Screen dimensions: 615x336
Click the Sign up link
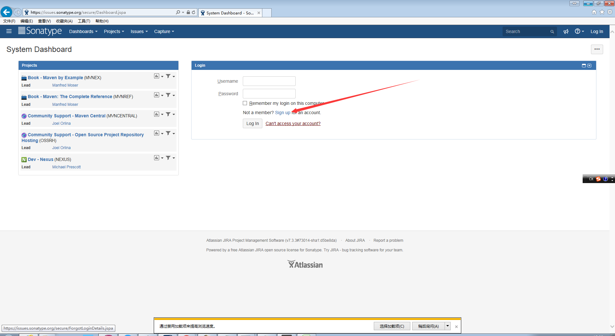click(283, 113)
